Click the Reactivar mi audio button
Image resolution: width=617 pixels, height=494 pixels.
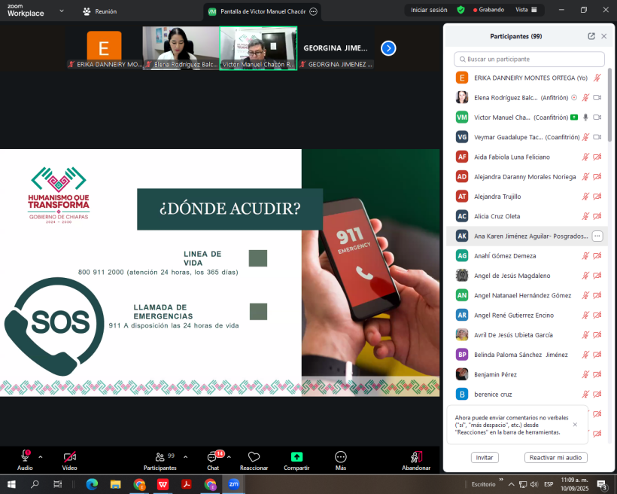(555, 457)
